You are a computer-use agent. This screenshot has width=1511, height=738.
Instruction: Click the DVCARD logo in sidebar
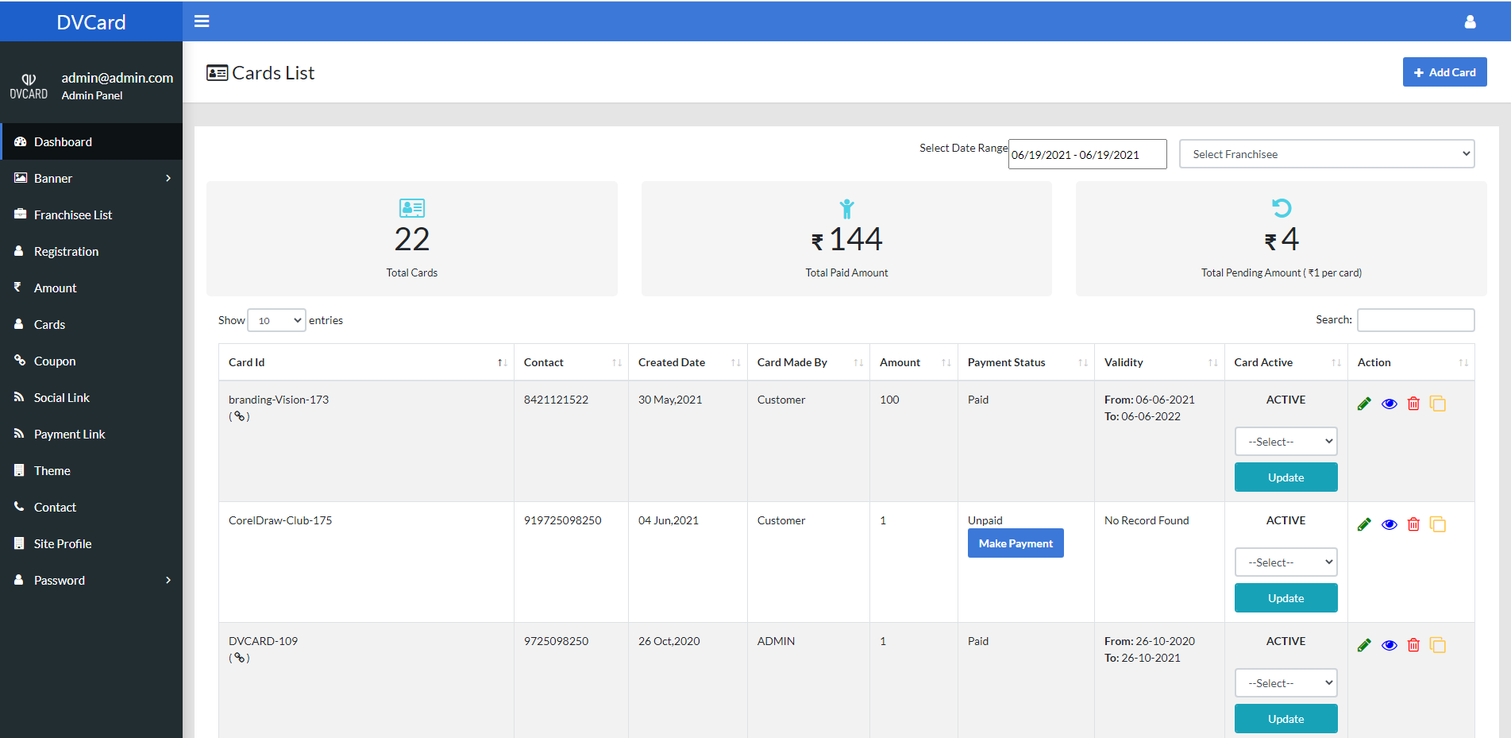click(29, 87)
